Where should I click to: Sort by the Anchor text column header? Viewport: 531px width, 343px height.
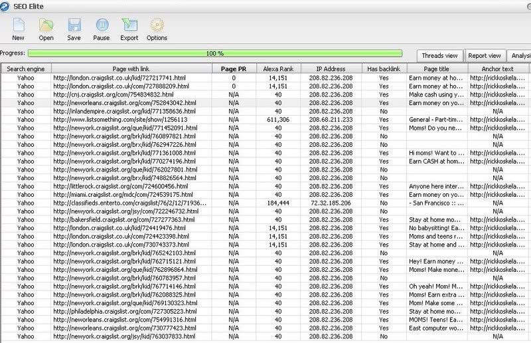point(497,69)
